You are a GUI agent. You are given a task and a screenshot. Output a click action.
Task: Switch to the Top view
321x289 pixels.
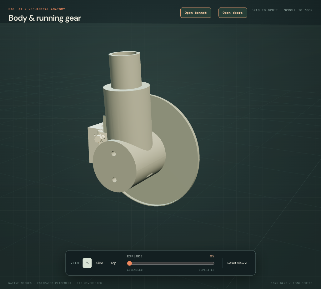113,263
